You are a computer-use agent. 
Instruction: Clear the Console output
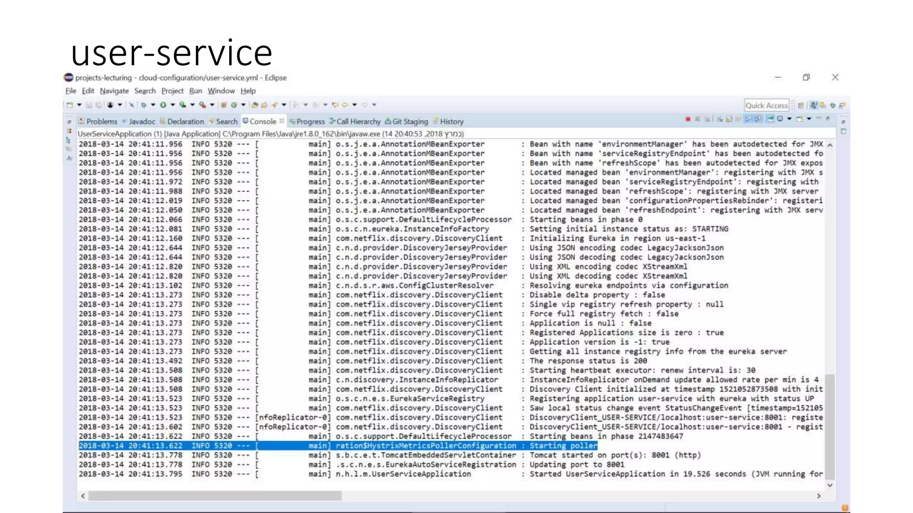(720, 119)
